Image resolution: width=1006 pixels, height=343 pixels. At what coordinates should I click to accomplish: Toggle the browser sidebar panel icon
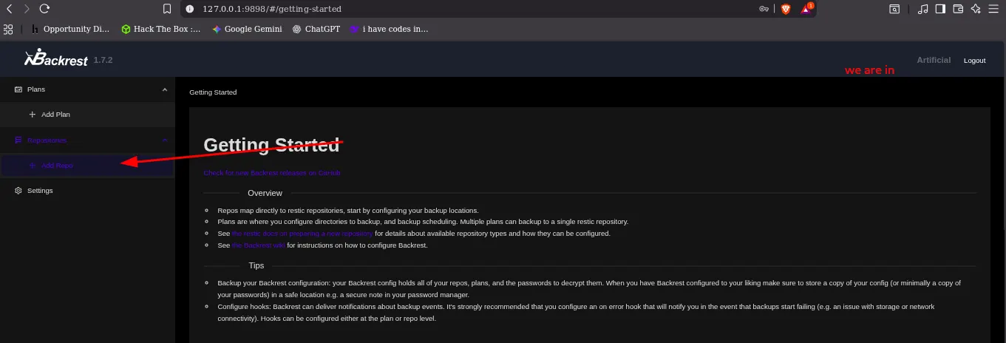pyautogui.click(x=940, y=9)
